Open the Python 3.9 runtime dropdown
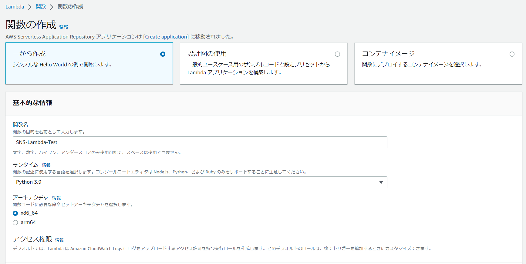The height and width of the screenshot is (264, 526). (x=200, y=182)
